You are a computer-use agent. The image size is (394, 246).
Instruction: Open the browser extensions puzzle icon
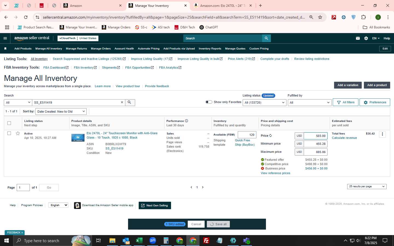point(363,17)
